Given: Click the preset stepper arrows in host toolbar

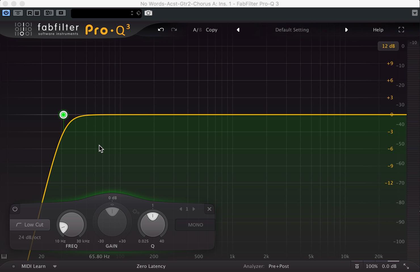Looking at the screenshot, I should (x=132, y=13).
